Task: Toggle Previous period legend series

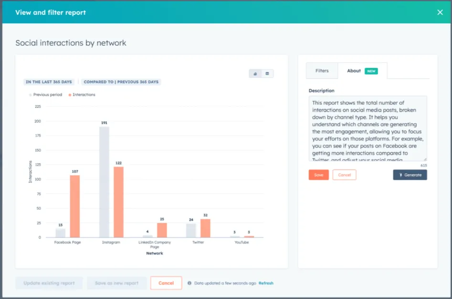Action: coord(45,94)
